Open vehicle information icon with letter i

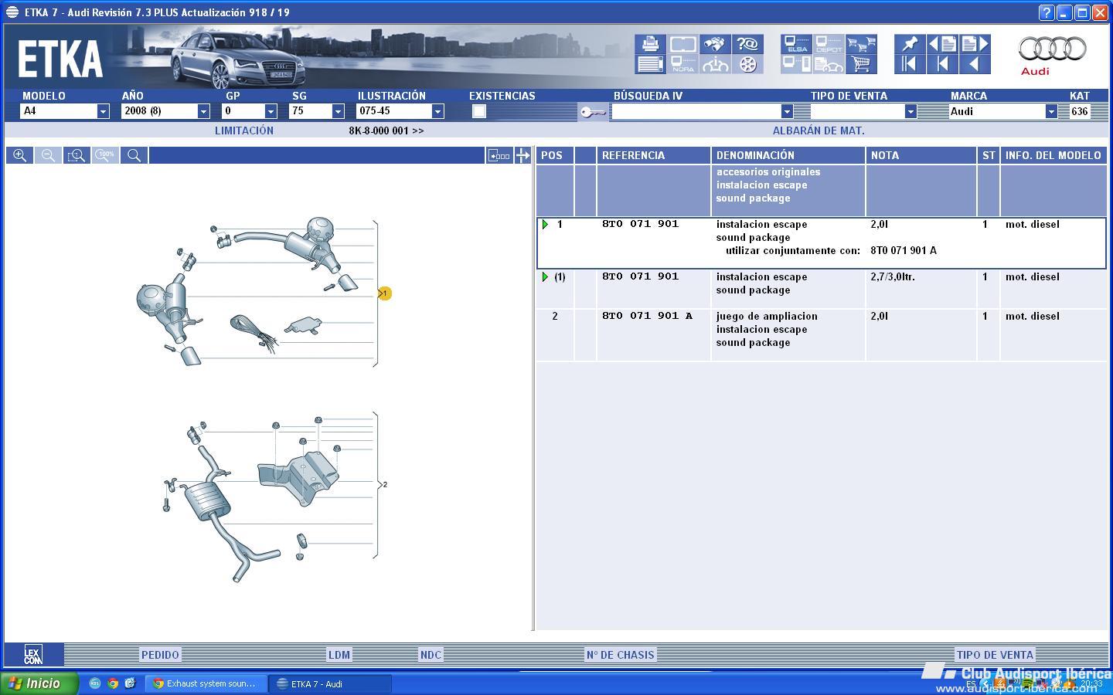point(716,64)
